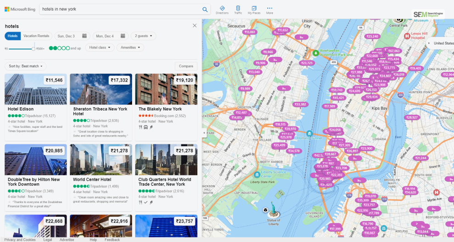The width and height of the screenshot is (454, 242).
Task: Collapse the side panel with arrow handle
Action: click(x=204, y=133)
